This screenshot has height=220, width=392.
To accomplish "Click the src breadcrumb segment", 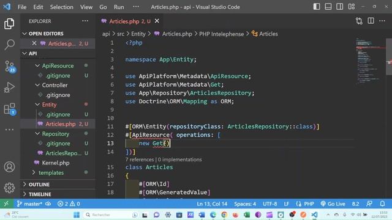I will coord(121,34).
